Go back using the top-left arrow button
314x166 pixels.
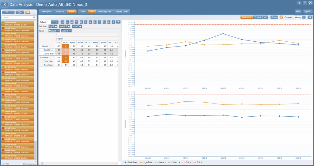4,4
